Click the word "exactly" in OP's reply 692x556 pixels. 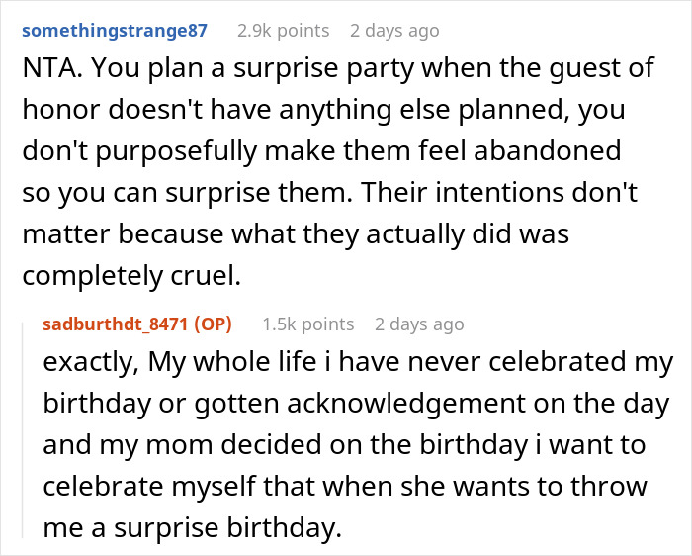(x=89, y=362)
